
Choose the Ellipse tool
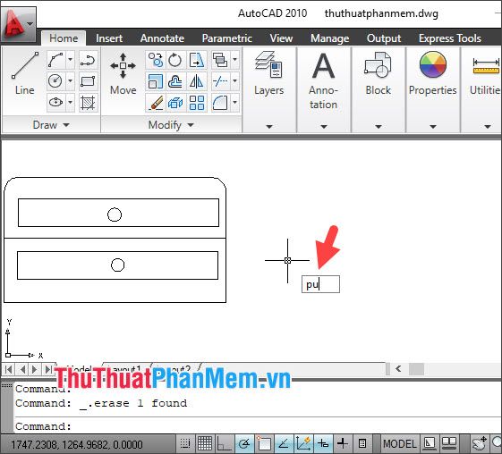coord(56,102)
